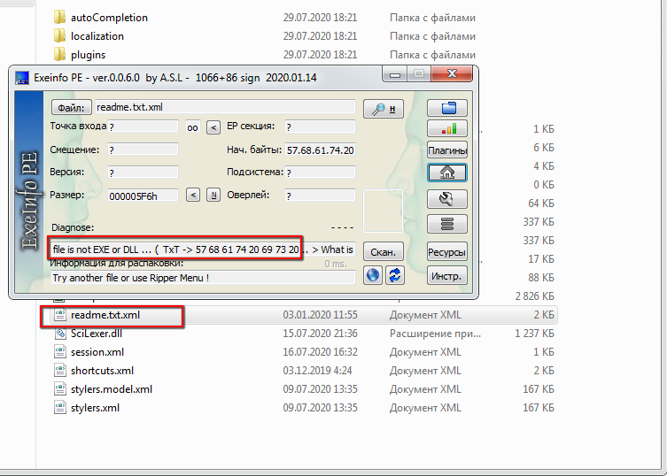Click the Точка входа entry point field
This screenshot has height=476, width=667.
tap(143, 127)
